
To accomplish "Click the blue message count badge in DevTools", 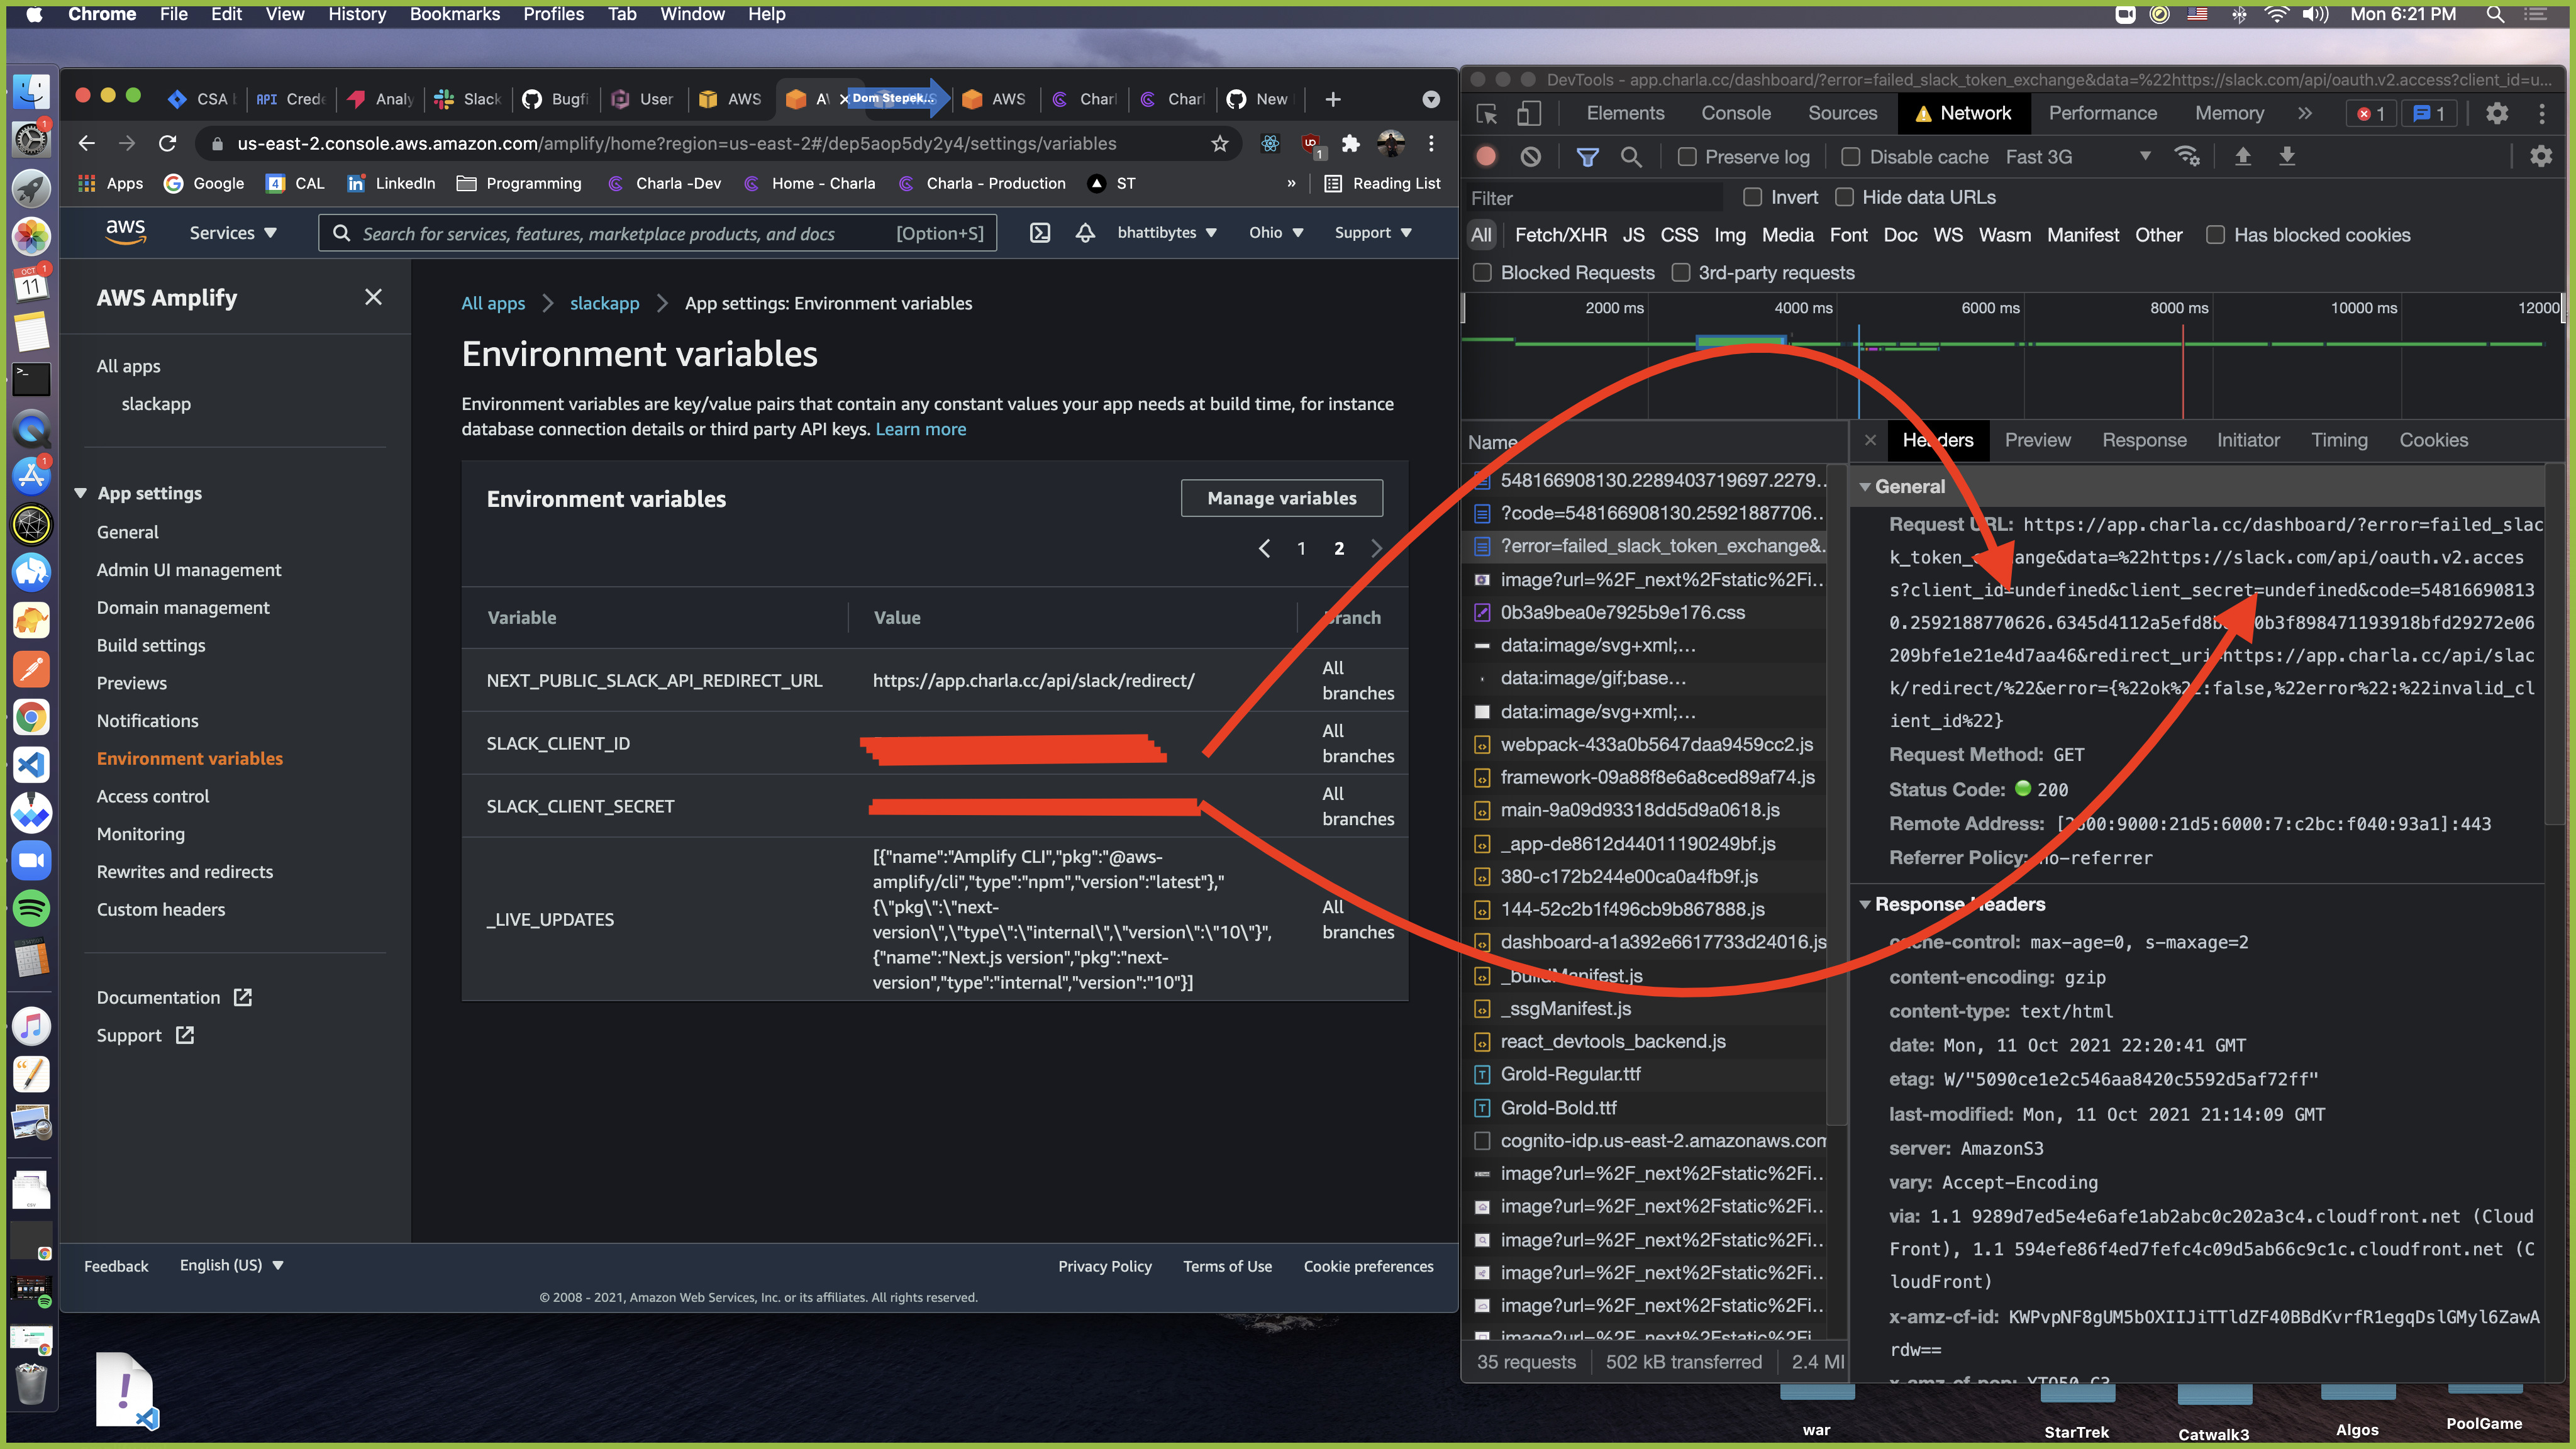I will click(2430, 114).
